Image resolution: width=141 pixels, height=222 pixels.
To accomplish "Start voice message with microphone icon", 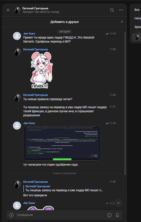I will 117,215.
